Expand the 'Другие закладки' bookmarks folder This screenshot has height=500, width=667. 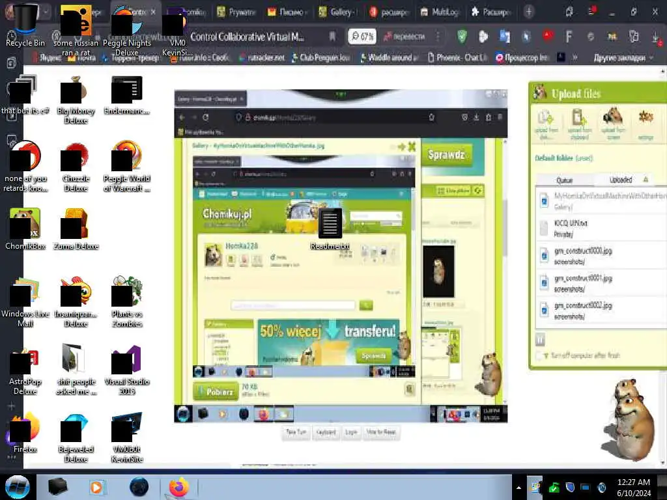pyautogui.click(x=623, y=57)
